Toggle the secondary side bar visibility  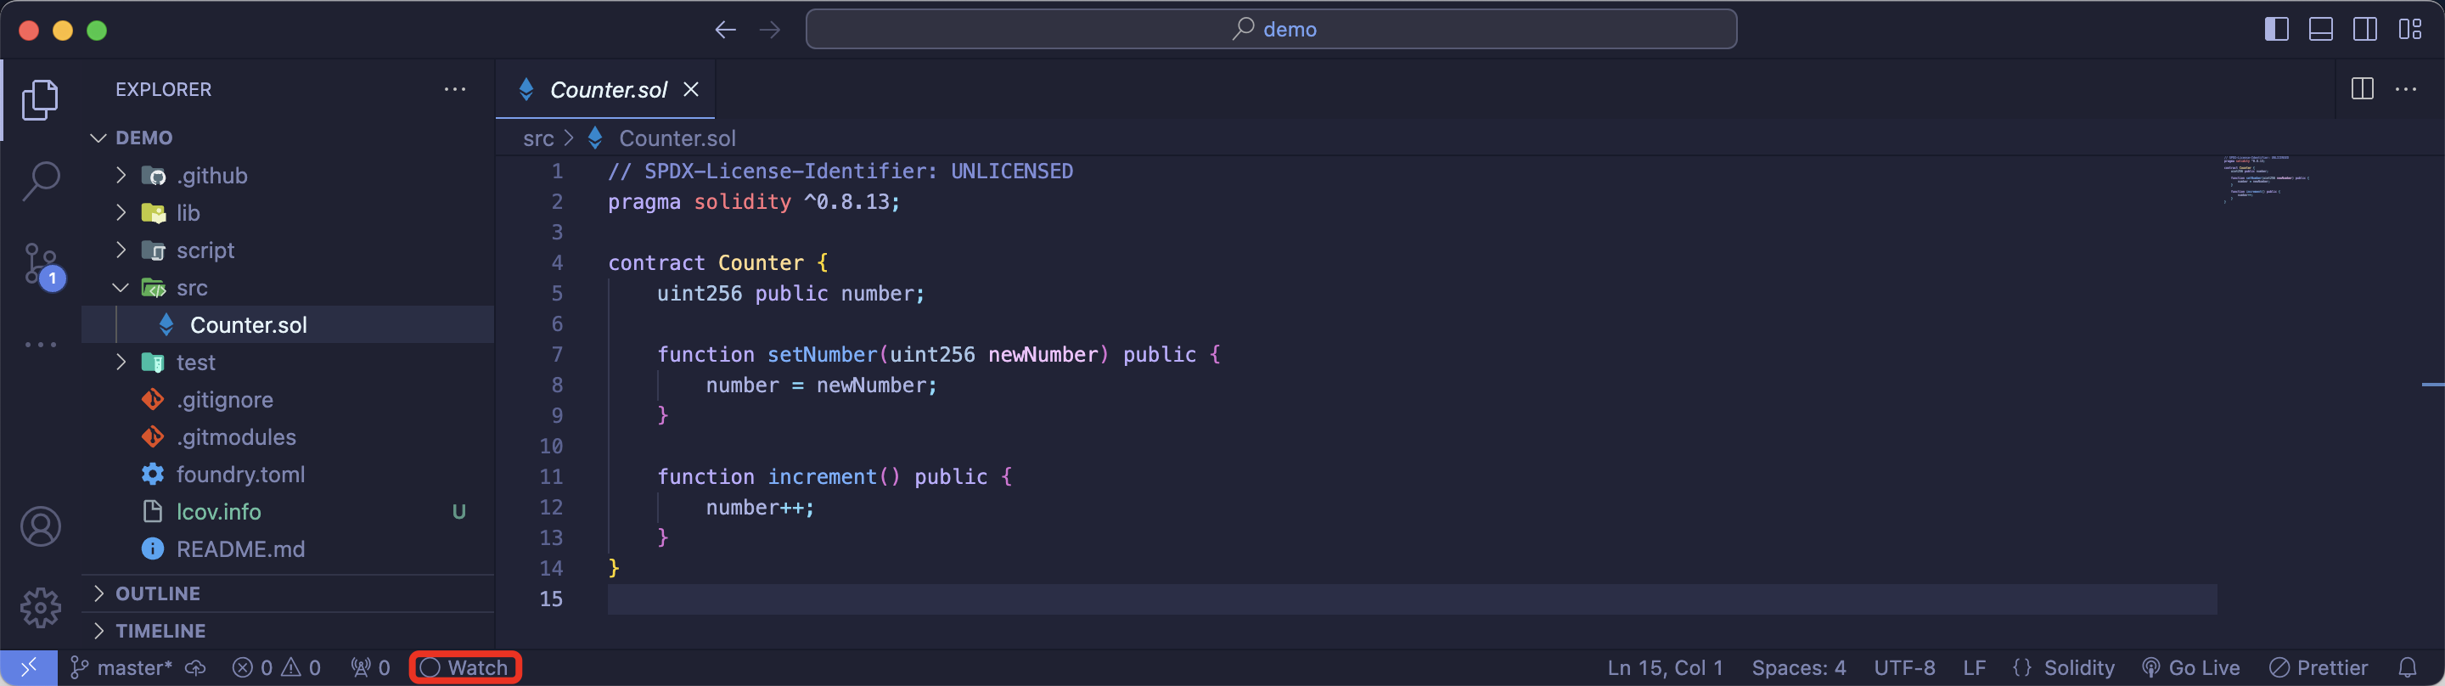coord(2365,30)
